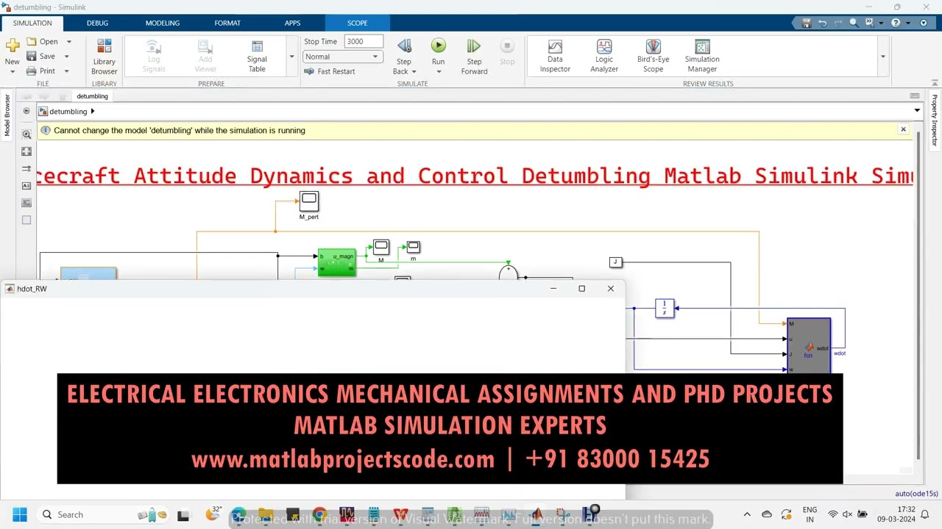Image resolution: width=942 pixels, height=529 pixels.
Task: Expand the Print dropdown arrow
Action: click(66, 71)
